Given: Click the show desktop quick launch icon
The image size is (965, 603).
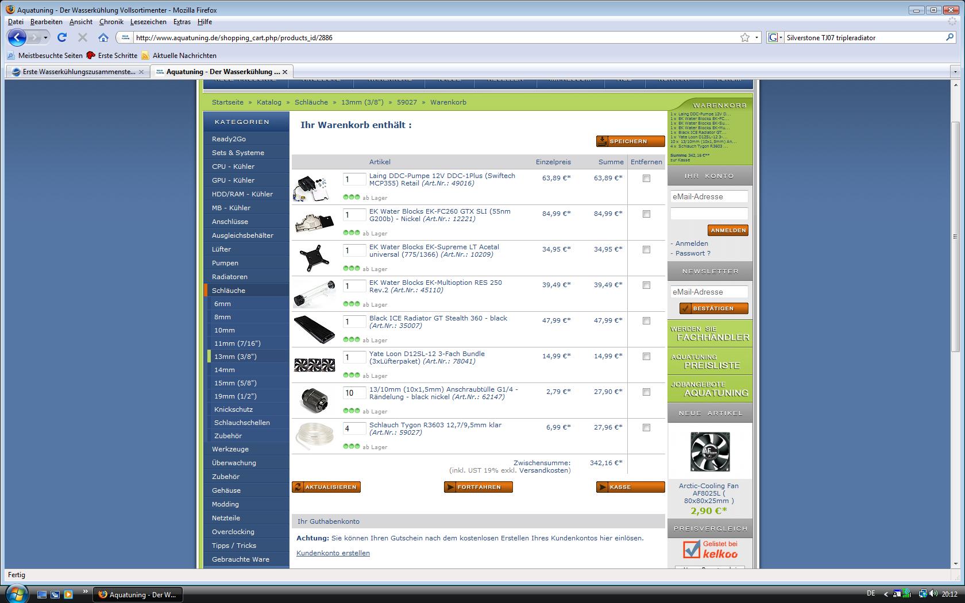Looking at the screenshot, I should (42, 594).
